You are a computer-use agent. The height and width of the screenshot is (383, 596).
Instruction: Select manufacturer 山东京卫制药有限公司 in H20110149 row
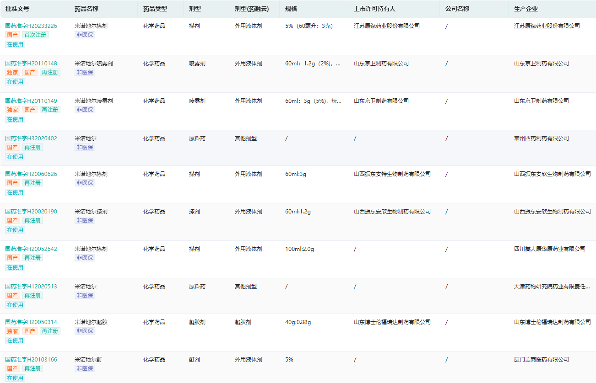coord(542,101)
